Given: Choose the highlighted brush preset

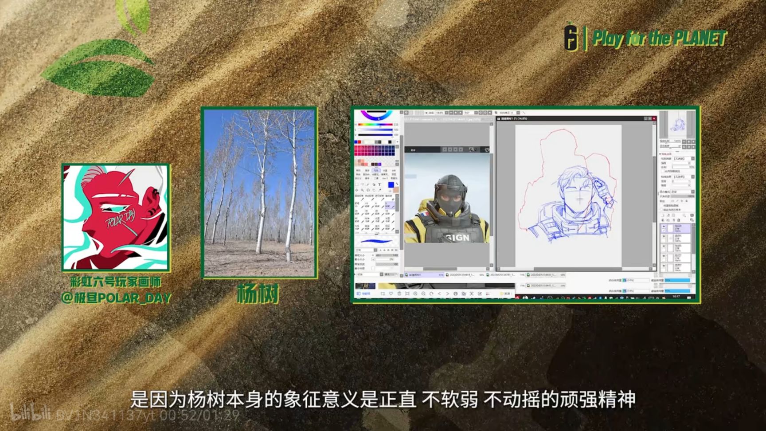Looking at the screenshot, I should [x=390, y=205].
